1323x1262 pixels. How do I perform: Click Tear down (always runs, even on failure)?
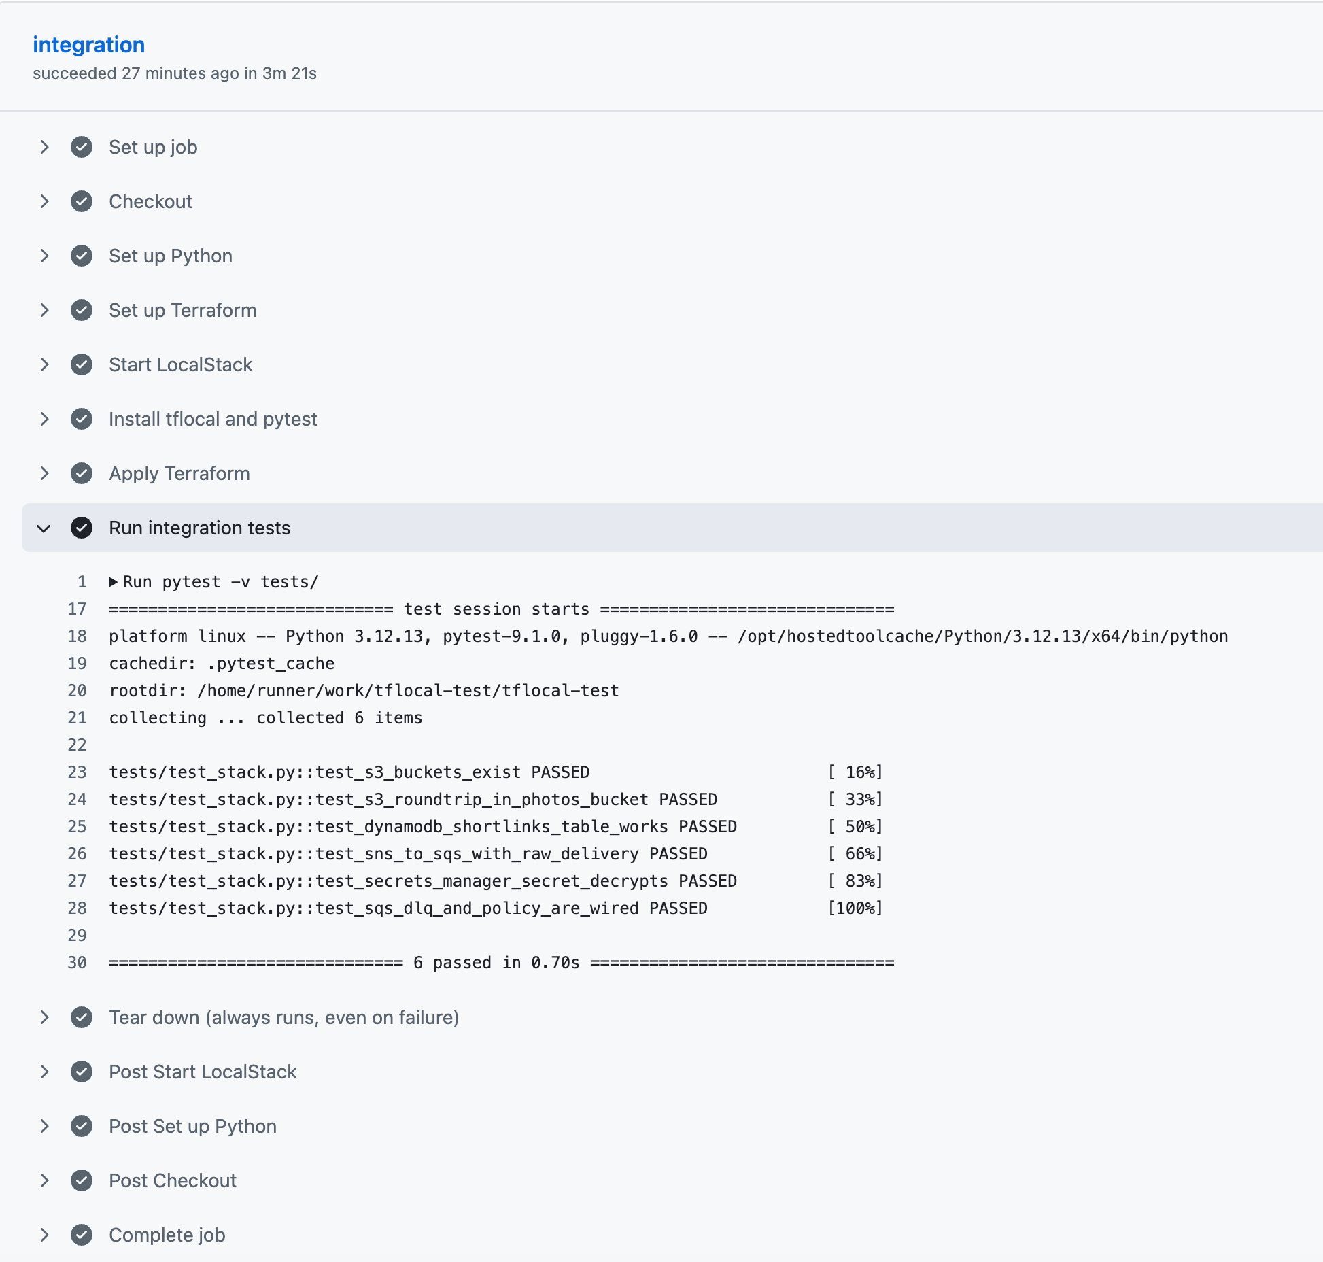click(284, 1017)
